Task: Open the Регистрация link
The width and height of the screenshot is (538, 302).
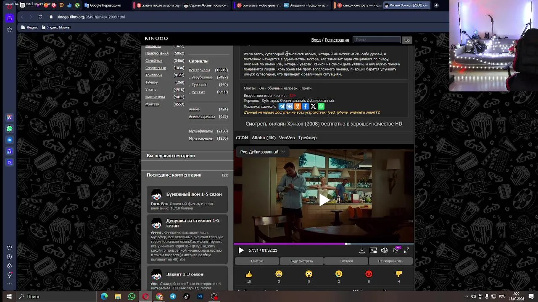Action: tap(337, 40)
